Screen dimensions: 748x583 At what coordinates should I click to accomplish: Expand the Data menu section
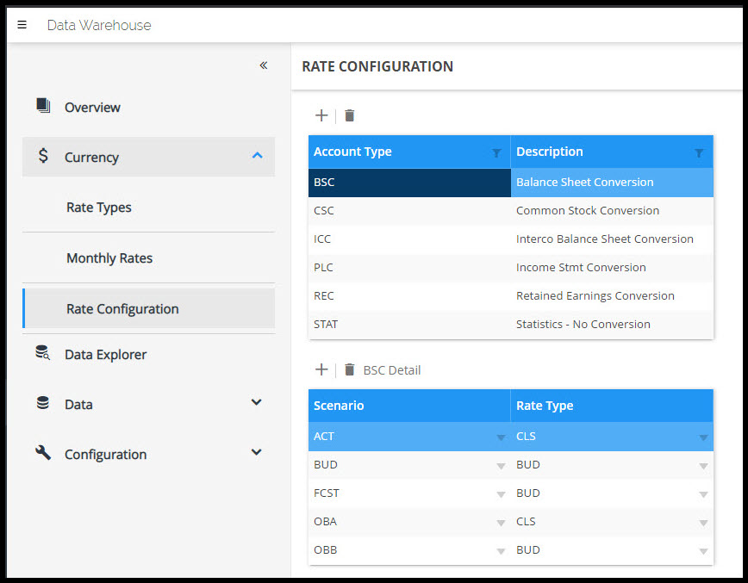click(256, 402)
